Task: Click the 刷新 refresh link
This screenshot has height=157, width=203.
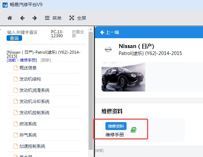Action: tap(46, 60)
